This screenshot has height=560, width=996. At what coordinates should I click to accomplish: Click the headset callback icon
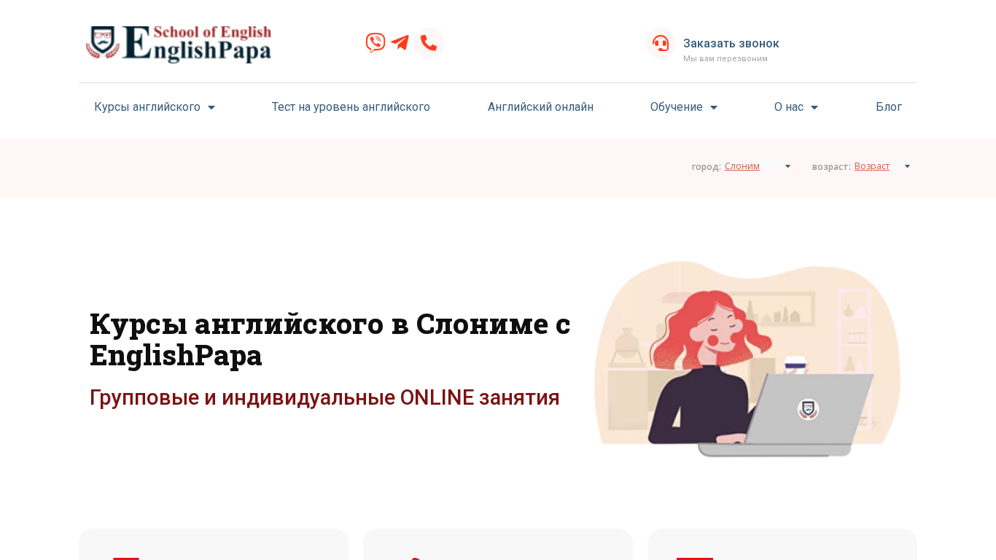[x=661, y=43]
